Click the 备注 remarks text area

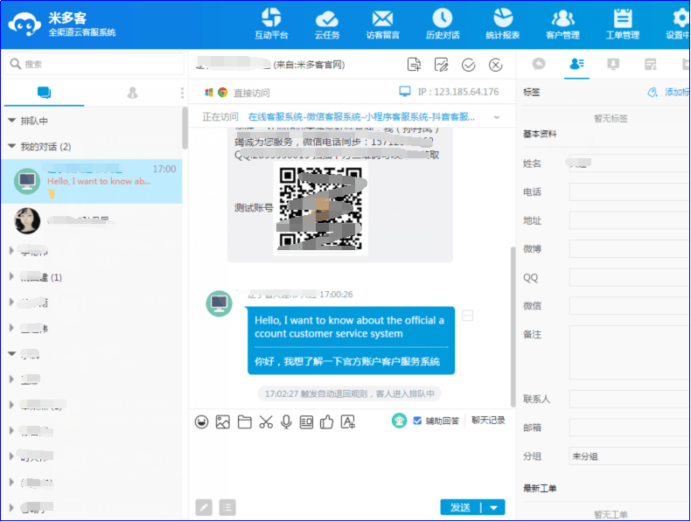pos(629,352)
